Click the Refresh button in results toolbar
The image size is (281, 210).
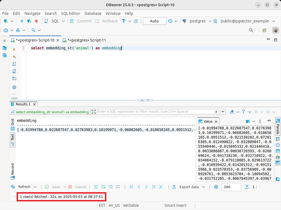click(x=24, y=187)
